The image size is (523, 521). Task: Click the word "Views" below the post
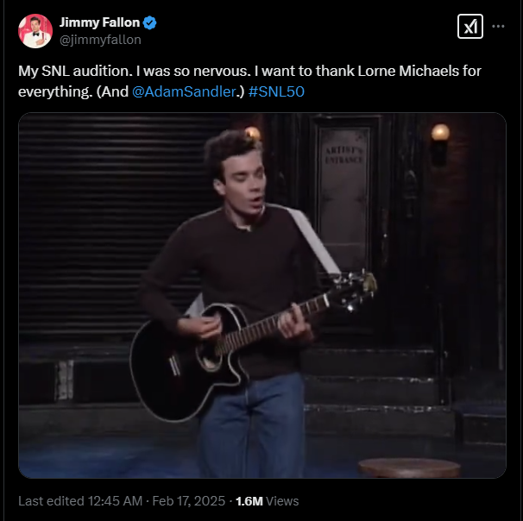[x=283, y=500]
